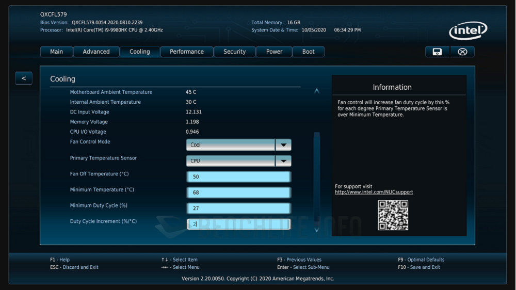Click the 45 C motherboard temperature value
The width and height of the screenshot is (516, 290).
tap(191, 92)
